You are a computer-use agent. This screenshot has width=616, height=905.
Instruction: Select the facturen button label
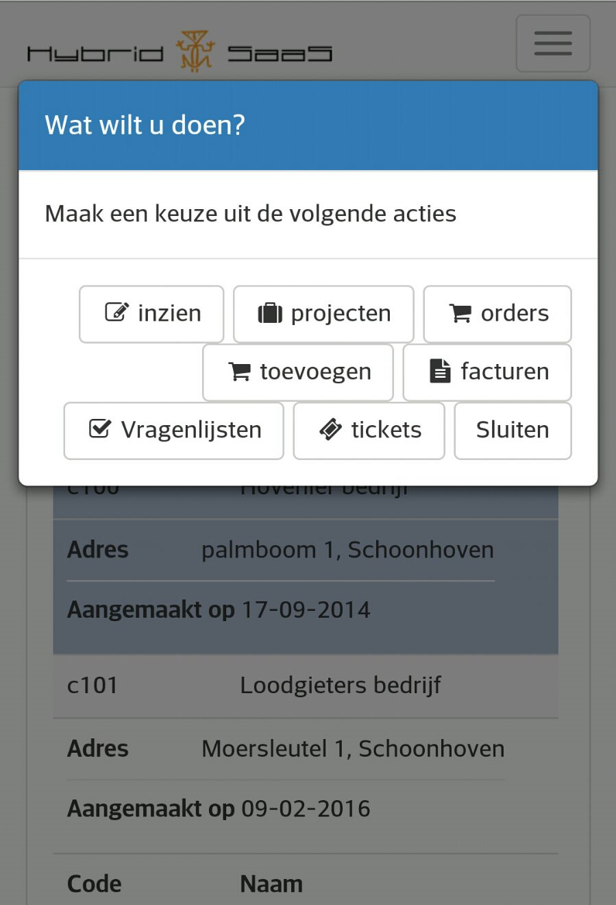pos(504,372)
